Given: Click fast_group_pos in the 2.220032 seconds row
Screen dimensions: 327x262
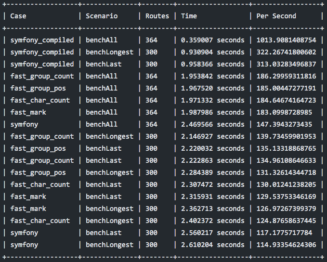Looking at the screenshot, I should click(38, 148).
